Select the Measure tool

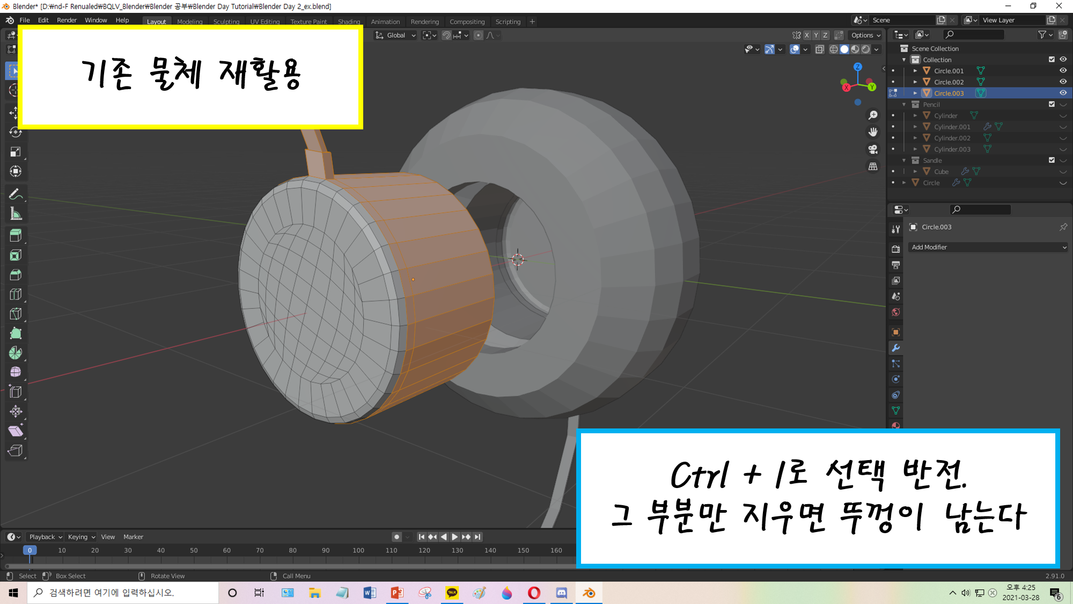click(x=16, y=214)
